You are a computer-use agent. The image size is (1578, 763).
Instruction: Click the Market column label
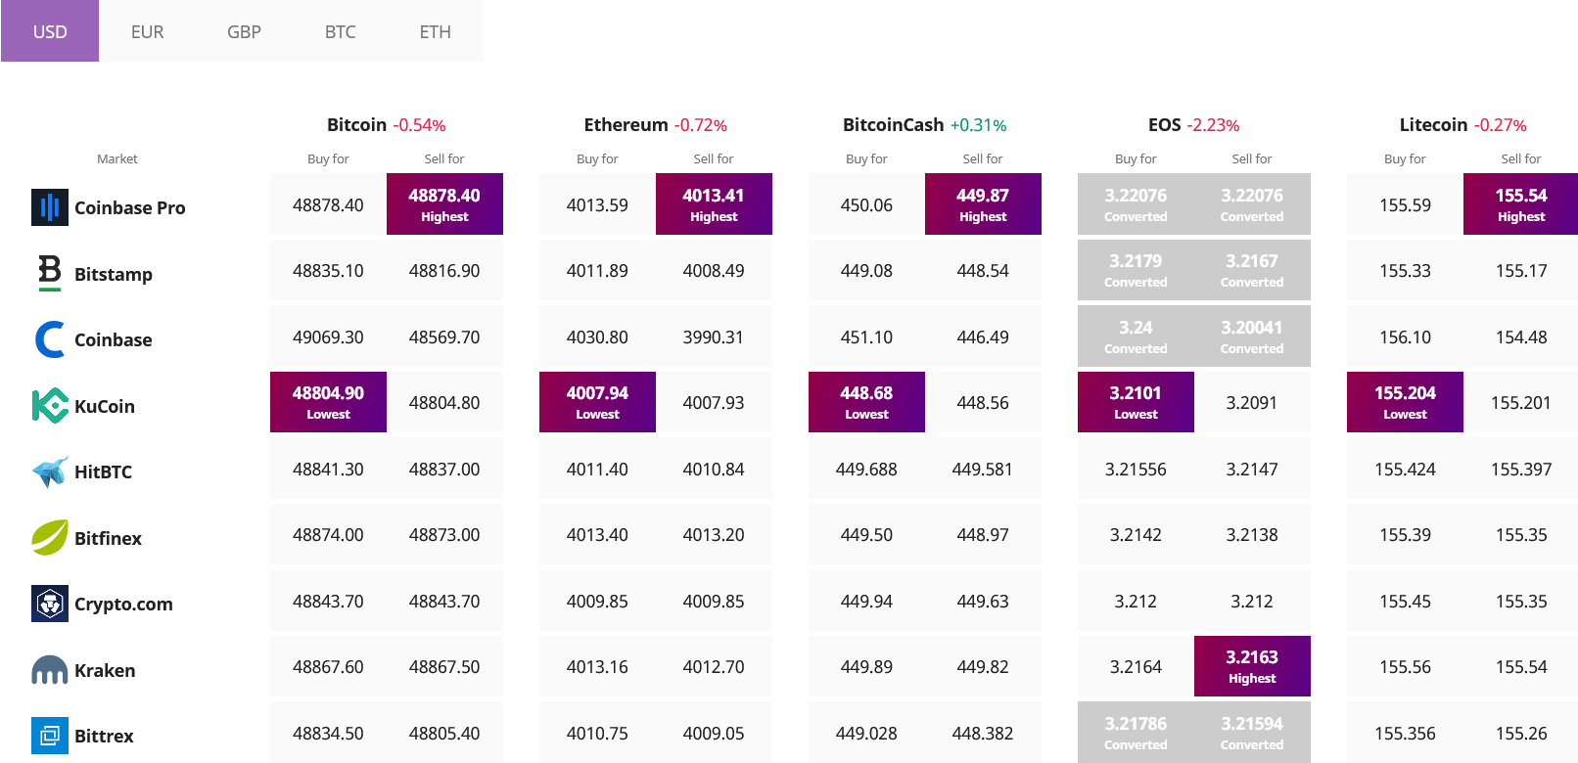tap(117, 158)
